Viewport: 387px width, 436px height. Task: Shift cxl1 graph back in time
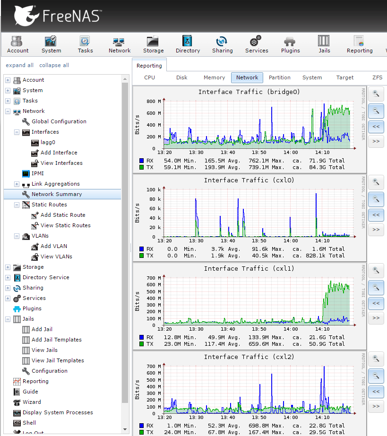(x=376, y=303)
